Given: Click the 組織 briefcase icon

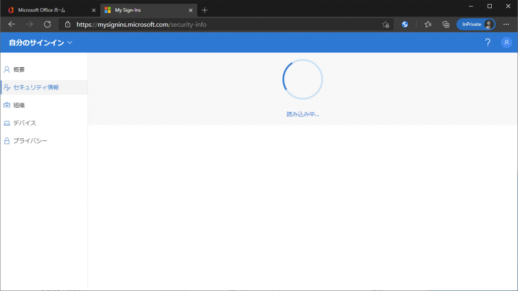Looking at the screenshot, I should click(x=7, y=105).
